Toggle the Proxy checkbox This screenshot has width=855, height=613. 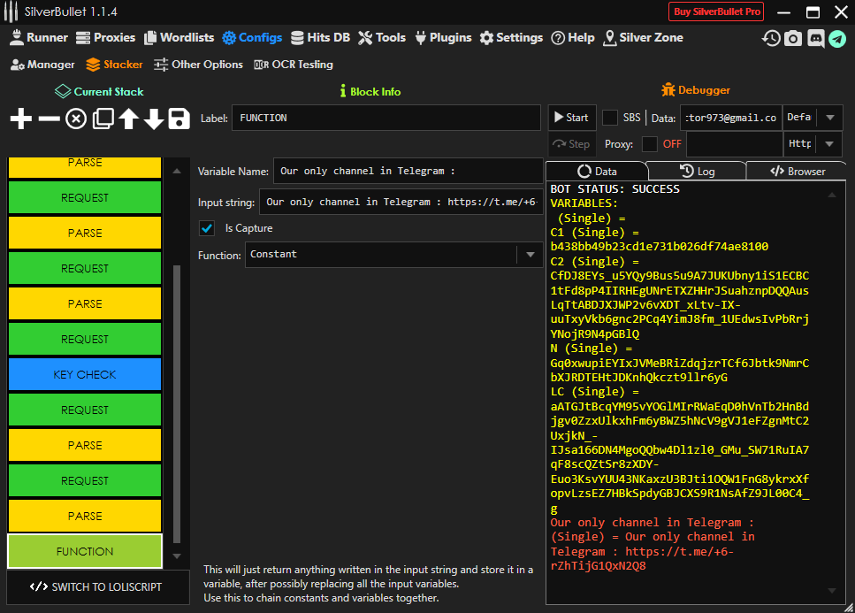point(650,144)
